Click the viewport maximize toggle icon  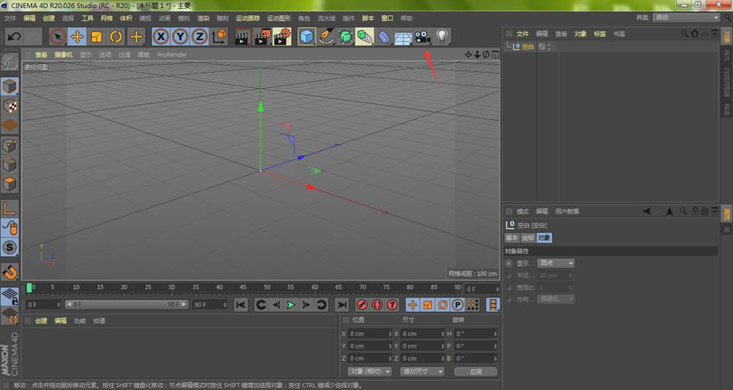(x=495, y=55)
